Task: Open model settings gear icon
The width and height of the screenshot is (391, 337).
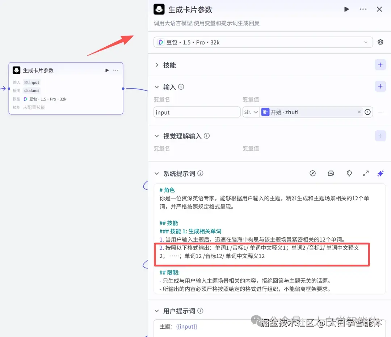Action: point(380,42)
